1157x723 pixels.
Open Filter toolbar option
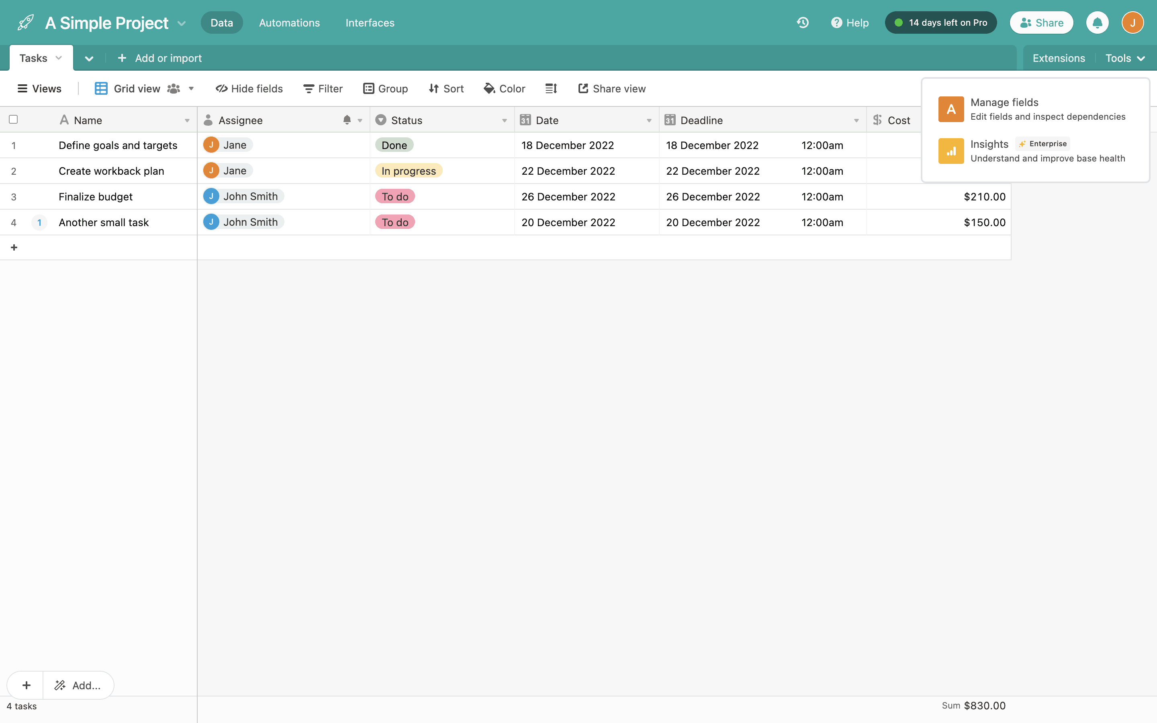coord(323,88)
